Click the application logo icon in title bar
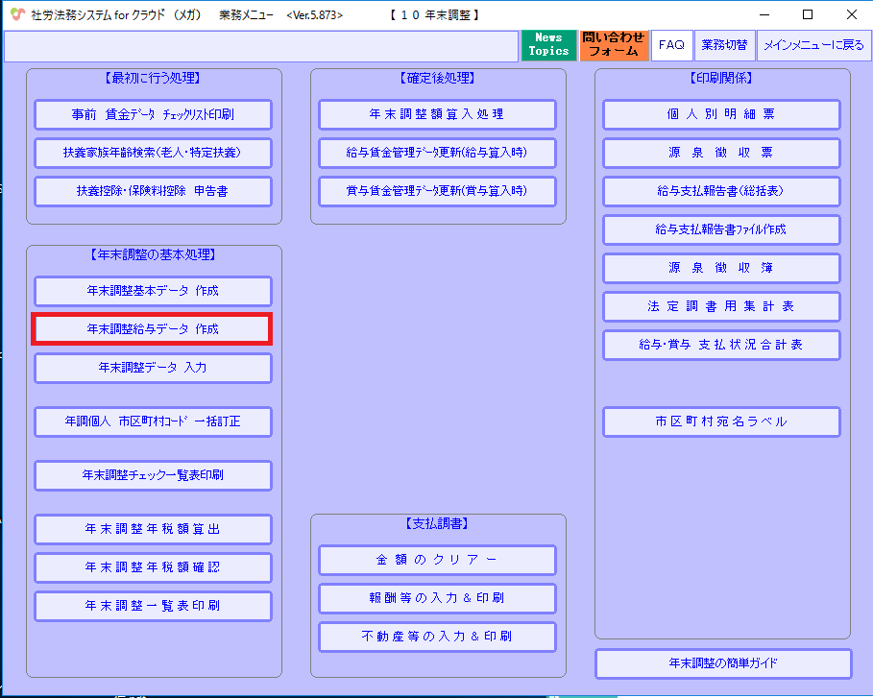Viewport: 873px width, 698px height. coord(18,15)
